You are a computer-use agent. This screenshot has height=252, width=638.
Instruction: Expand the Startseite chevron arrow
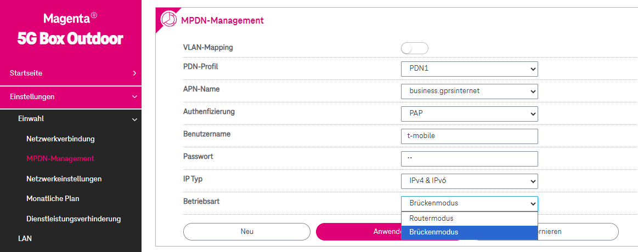(x=135, y=73)
